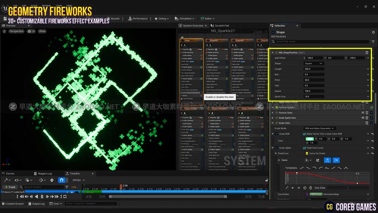The image size is (378, 213).
Task: Disable the Scale Color module checkbox
Action: pyautogui.click(x=372, y=123)
